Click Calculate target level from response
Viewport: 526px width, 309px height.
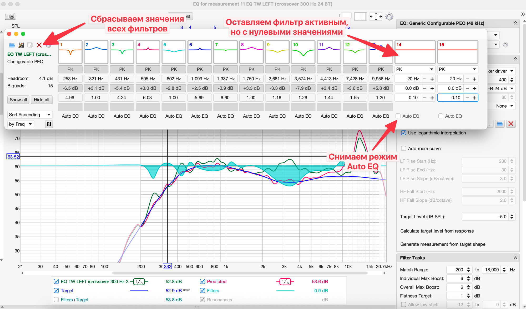coord(437,231)
